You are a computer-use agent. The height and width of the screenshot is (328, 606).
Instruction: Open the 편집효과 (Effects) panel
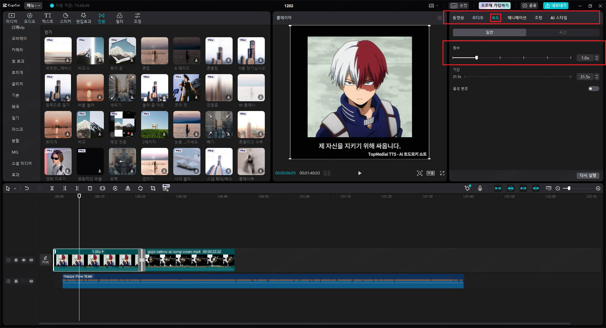84,18
